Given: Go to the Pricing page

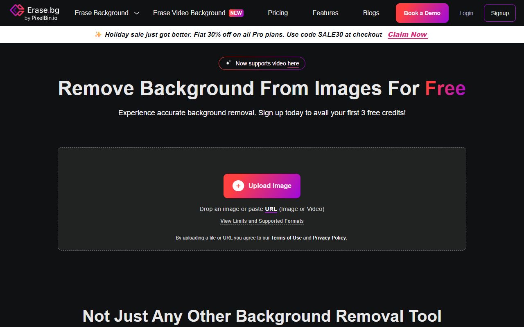Looking at the screenshot, I should [278, 13].
